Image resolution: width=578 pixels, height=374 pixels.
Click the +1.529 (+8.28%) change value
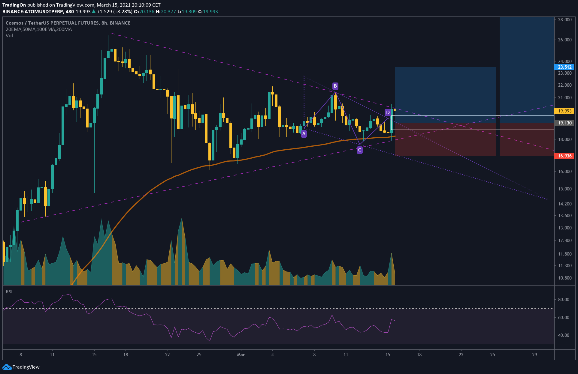(x=114, y=11)
